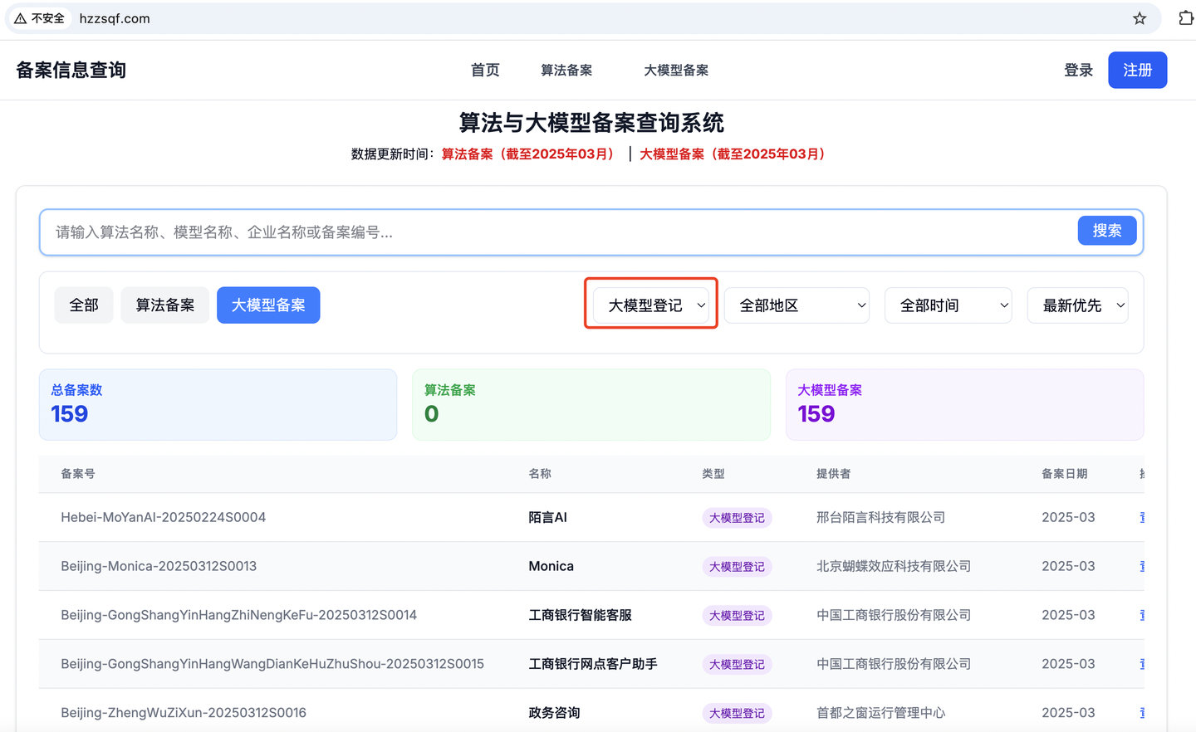1196x732 pixels.
Task: Click record Beijing-GongShangYinHangZhiNengKeFu-20250312S0014
Action: pyautogui.click(x=239, y=615)
